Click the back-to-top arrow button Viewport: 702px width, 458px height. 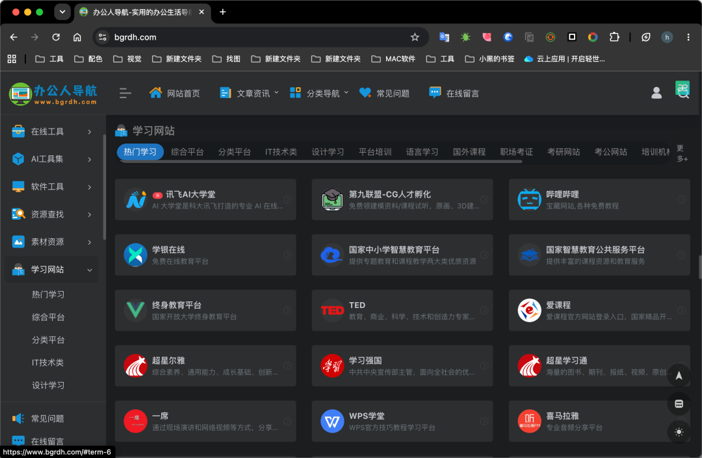pos(679,375)
